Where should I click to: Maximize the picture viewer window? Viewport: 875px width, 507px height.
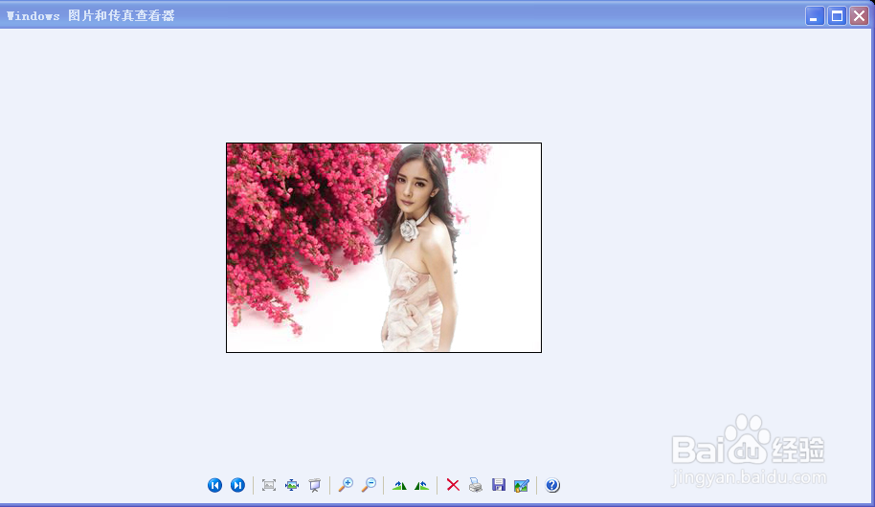(837, 16)
